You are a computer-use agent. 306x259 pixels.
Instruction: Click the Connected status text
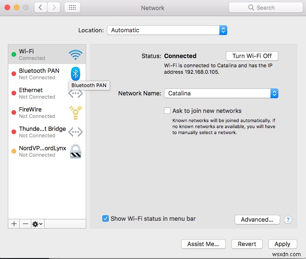coord(180,56)
